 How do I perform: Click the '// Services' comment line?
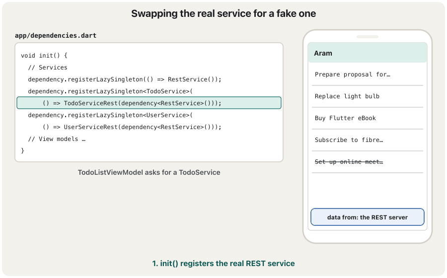tap(48, 67)
